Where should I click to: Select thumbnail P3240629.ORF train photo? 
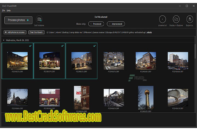coord(114,98)
